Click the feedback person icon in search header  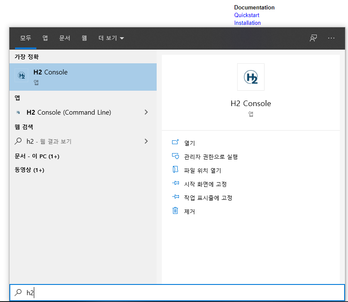coord(313,38)
